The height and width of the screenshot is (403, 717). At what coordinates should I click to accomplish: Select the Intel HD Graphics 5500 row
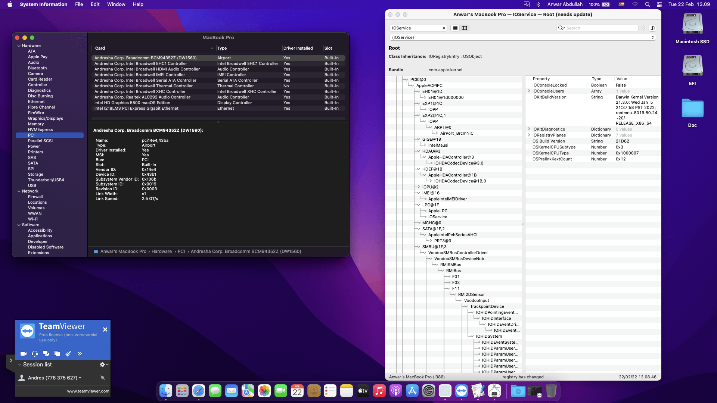(x=218, y=103)
